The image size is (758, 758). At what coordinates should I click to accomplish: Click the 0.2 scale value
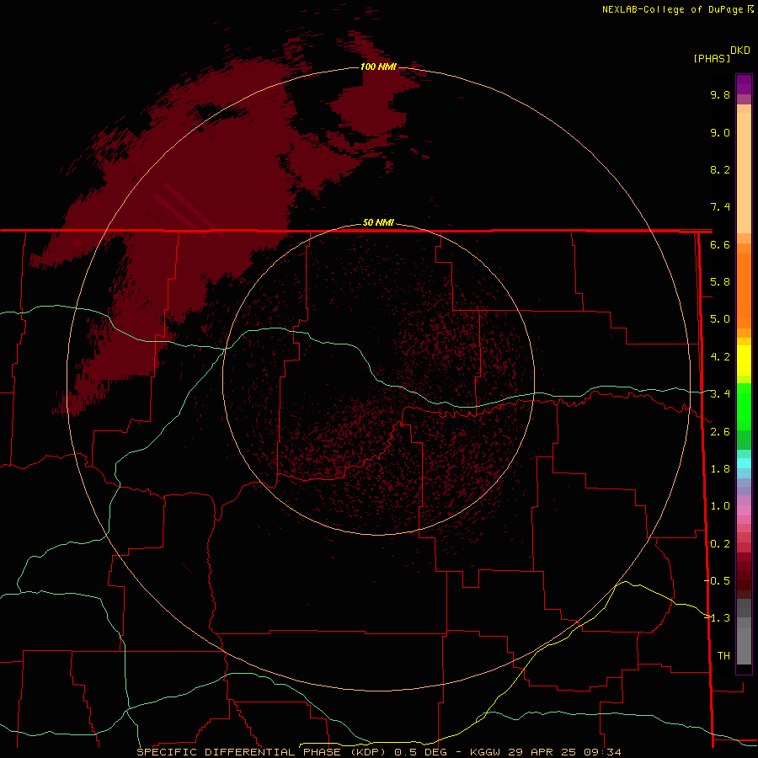coord(720,544)
